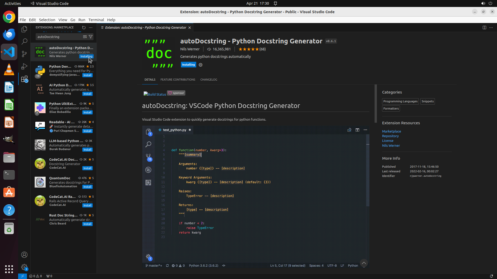
Task: Install the AI Python Docstring extension
Action: 87,94
